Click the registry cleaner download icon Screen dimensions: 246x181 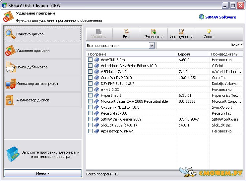click(13, 154)
